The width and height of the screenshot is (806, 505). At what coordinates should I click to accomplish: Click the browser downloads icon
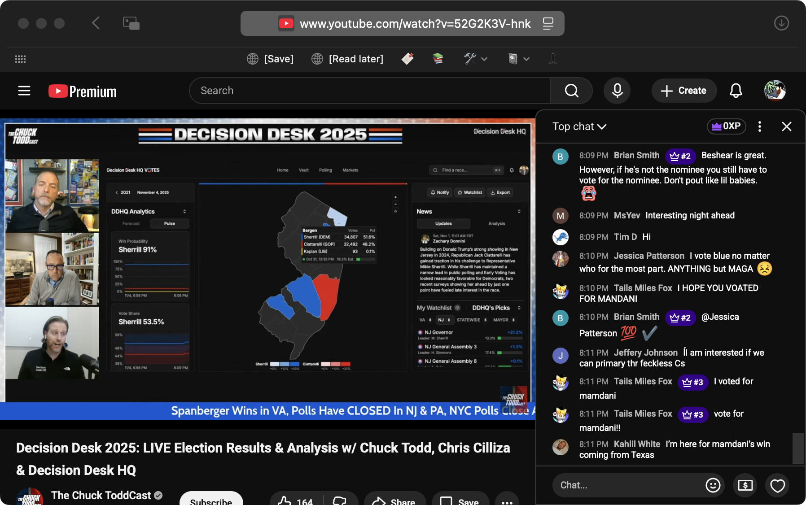[781, 23]
